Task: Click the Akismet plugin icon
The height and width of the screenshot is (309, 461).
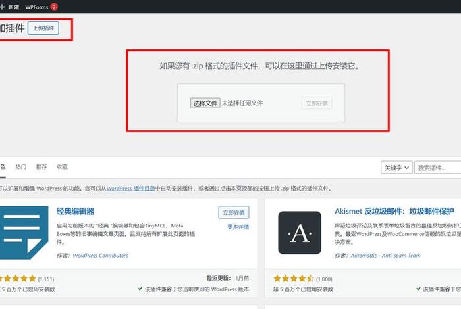Action: point(300,233)
